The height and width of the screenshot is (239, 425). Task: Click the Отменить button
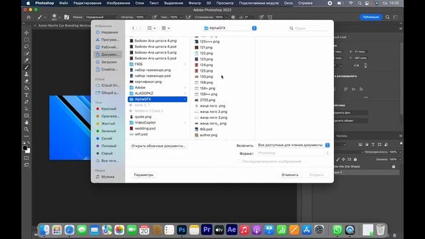pyautogui.click(x=290, y=175)
